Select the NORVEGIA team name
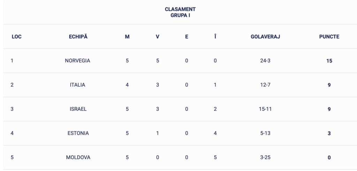Screen dimensions: 357x171 click(77, 61)
